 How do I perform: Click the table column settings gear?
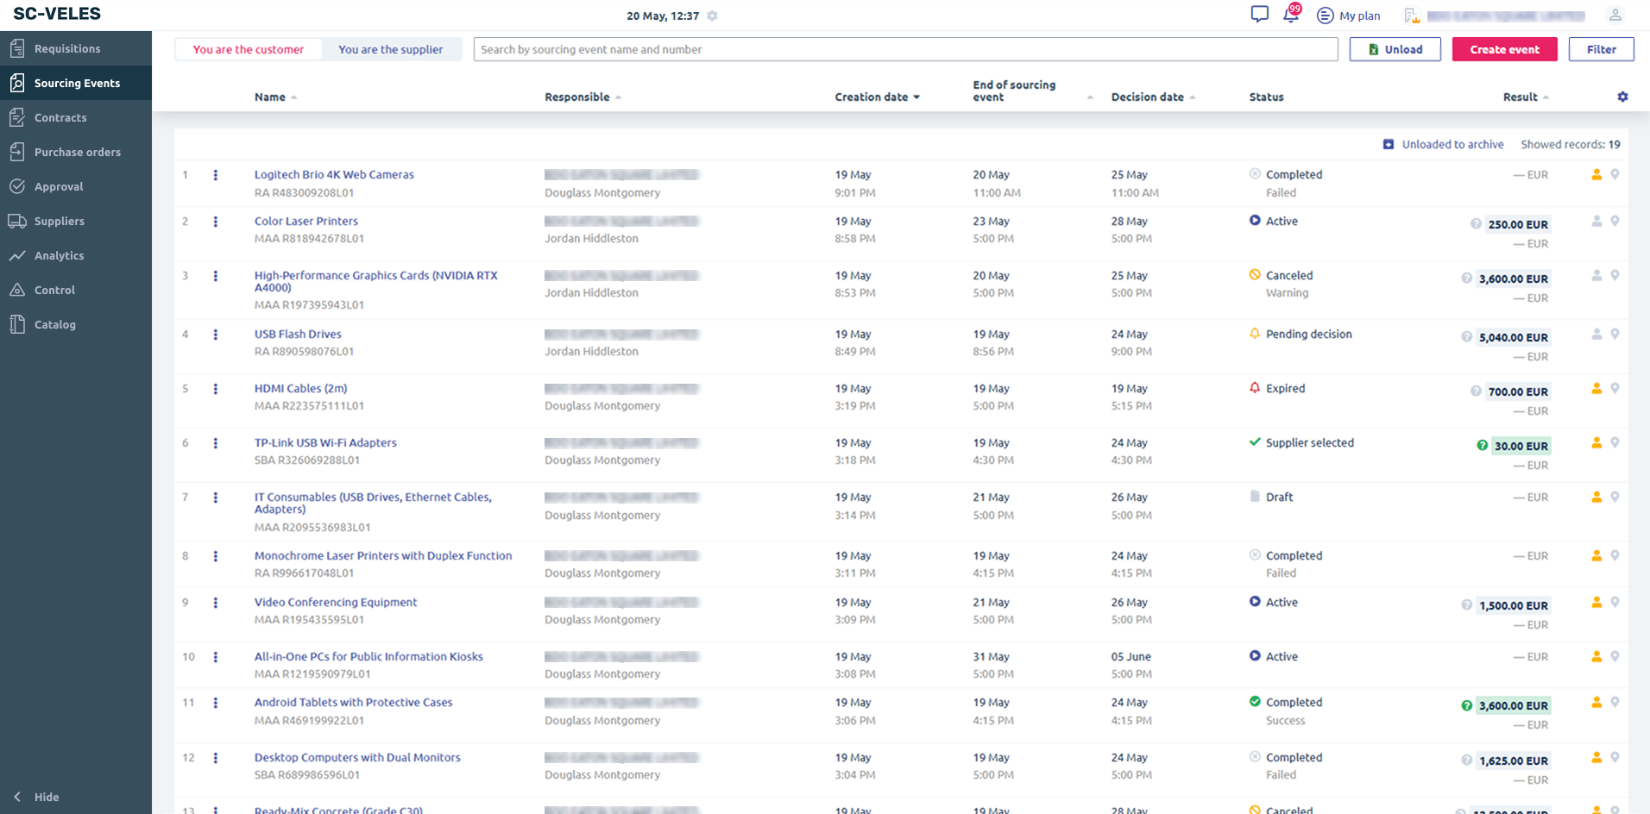point(1622,97)
